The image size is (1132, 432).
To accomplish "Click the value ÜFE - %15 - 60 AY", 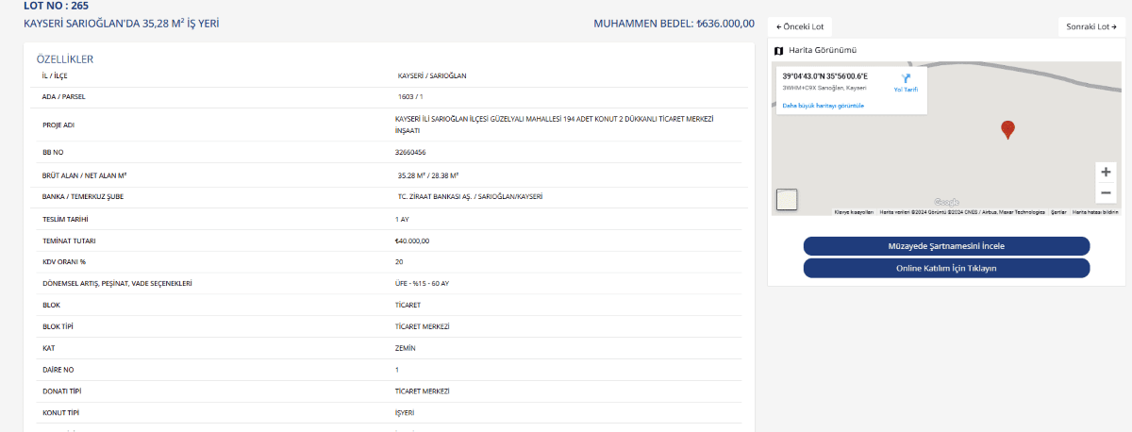I will 422,283.
